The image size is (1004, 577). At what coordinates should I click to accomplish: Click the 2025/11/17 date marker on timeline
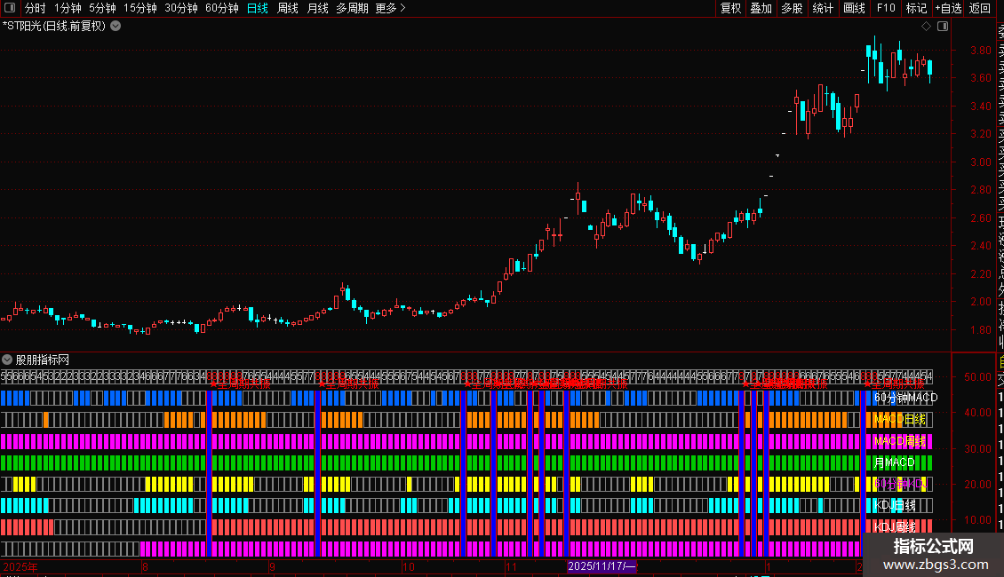pyautogui.click(x=602, y=566)
